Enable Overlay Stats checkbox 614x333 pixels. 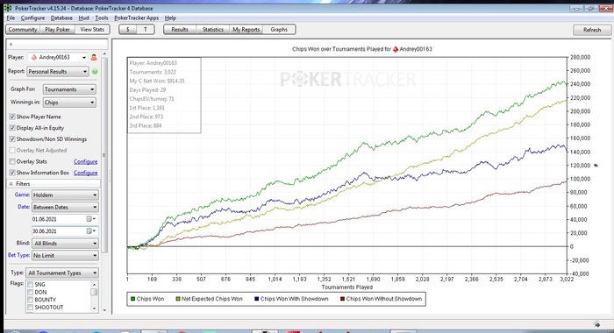(12, 161)
